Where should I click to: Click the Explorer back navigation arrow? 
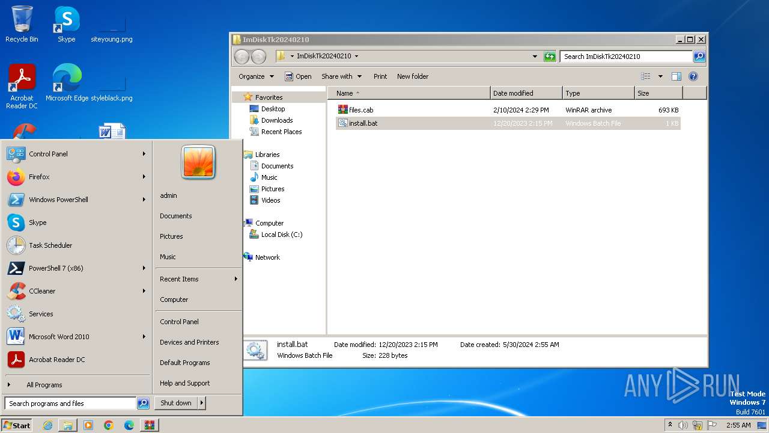click(x=242, y=57)
